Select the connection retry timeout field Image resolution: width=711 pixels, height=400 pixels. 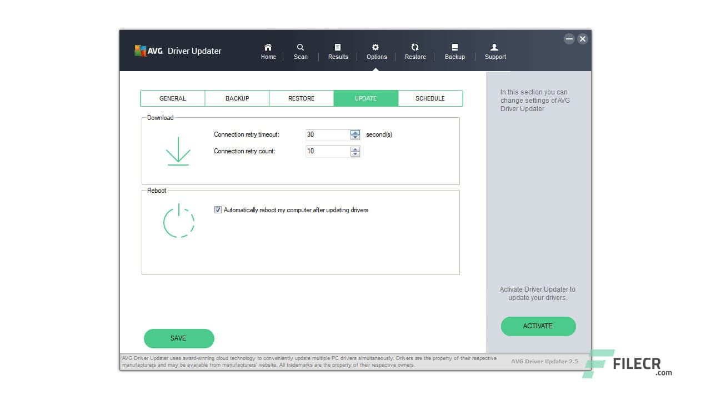(x=328, y=134)
